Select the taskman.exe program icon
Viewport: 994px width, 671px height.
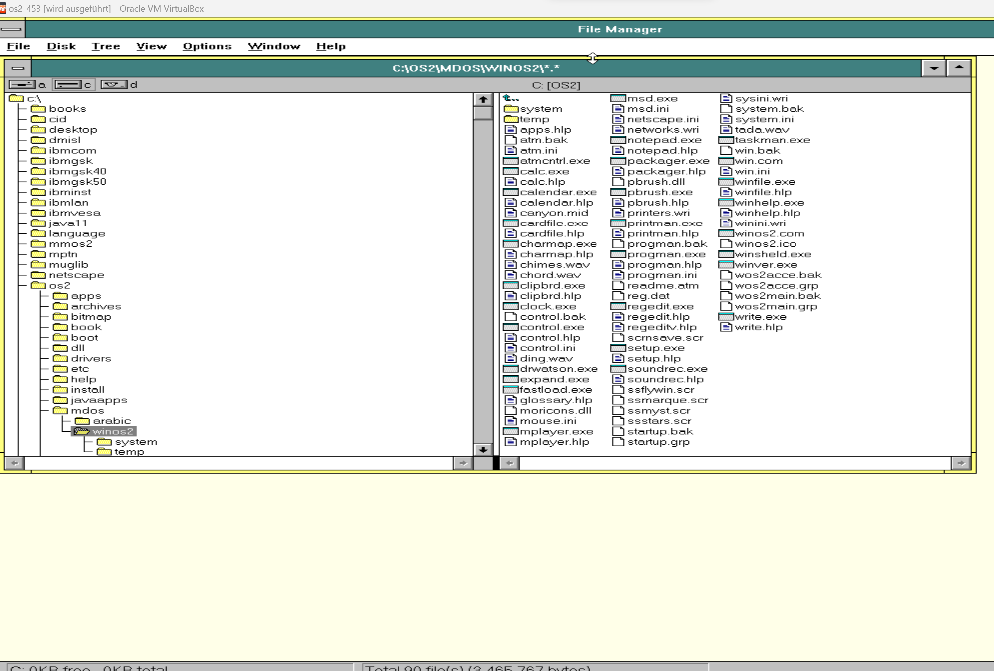coord(726,140)
